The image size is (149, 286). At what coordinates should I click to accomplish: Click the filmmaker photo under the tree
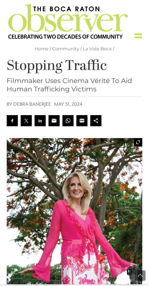(74, 211)
